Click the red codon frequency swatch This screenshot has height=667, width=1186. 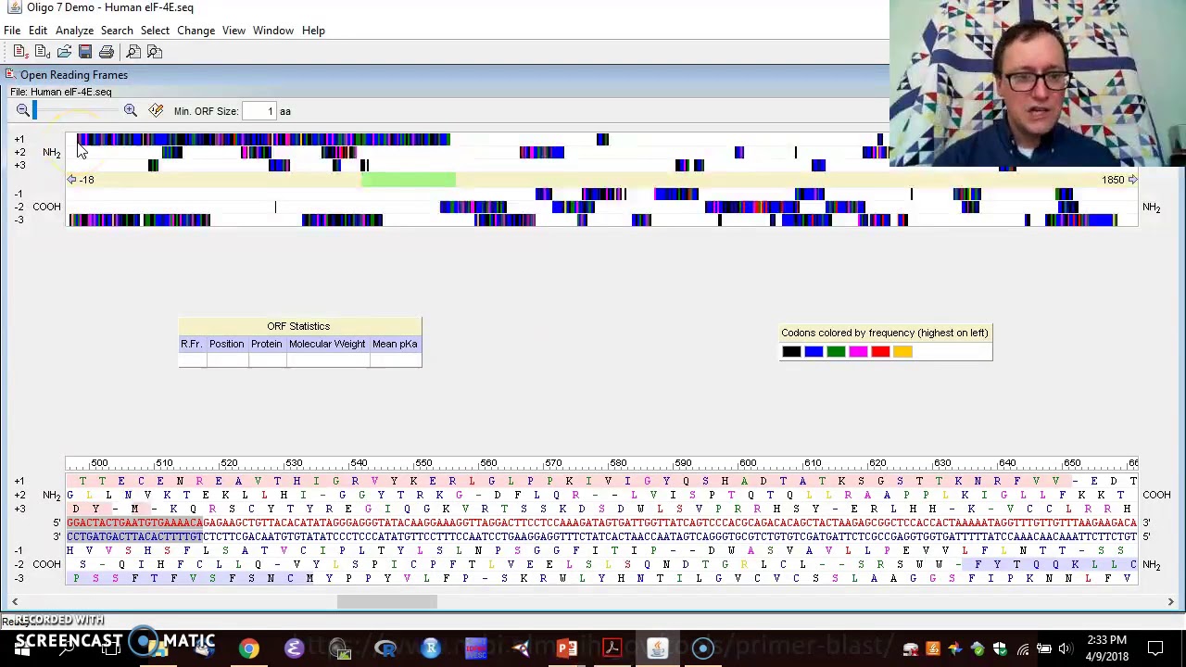coord(880,352)
